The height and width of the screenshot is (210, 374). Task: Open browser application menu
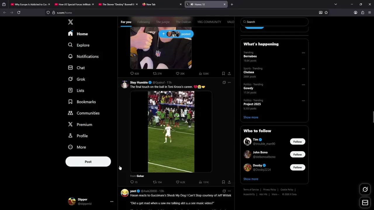pyautogui.click(x=370, y=13)
